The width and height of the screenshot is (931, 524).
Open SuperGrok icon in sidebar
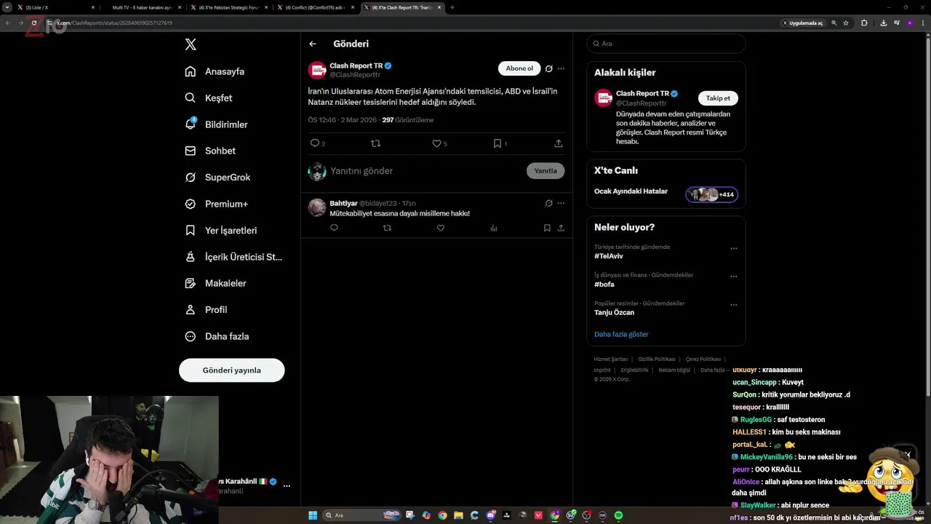point(191,177)
